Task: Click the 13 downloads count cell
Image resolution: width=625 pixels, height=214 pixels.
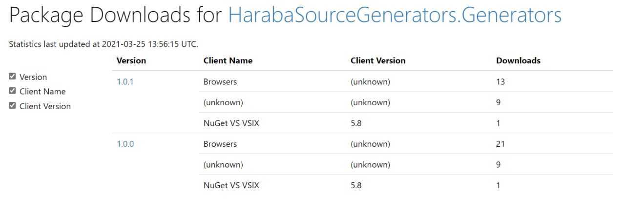Action: 500,82
